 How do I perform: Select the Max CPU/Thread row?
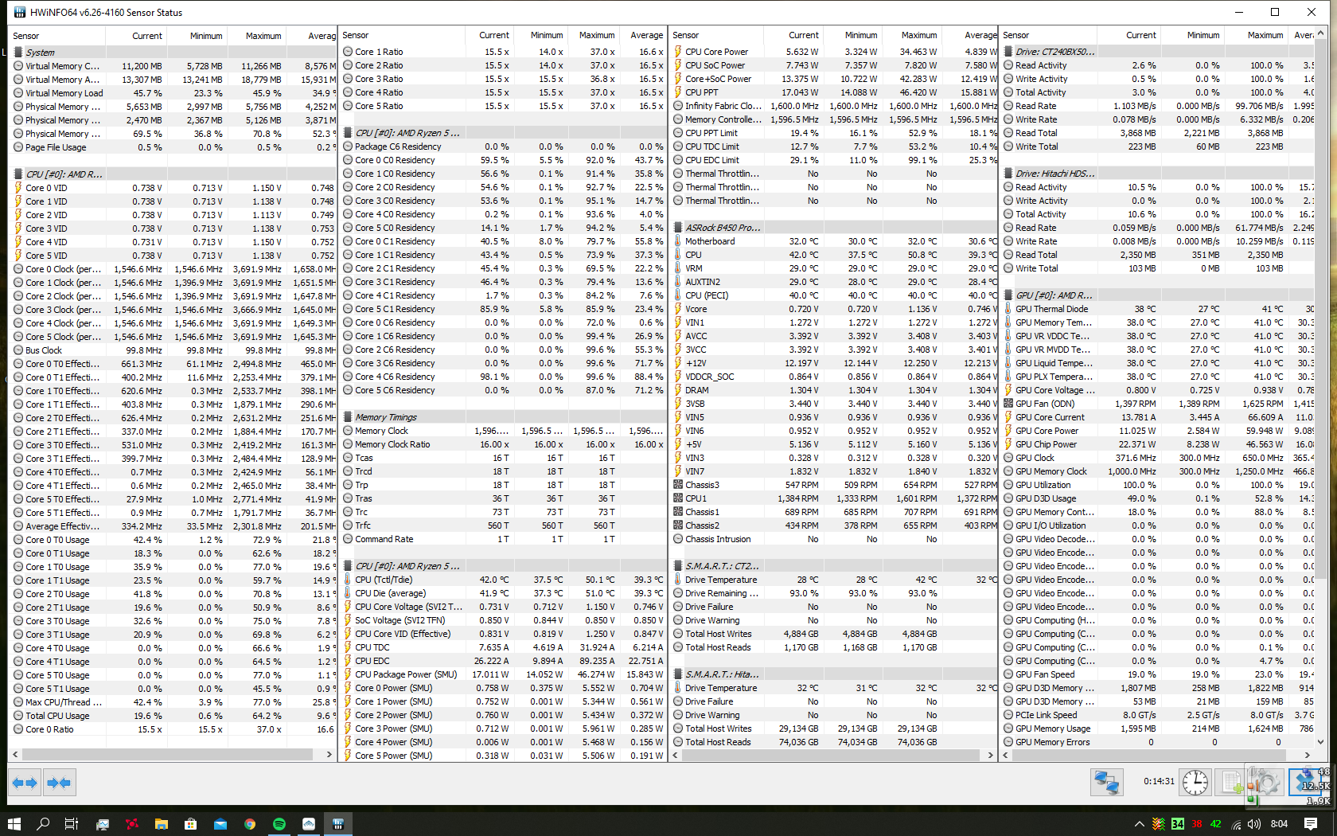coord(173,702)
